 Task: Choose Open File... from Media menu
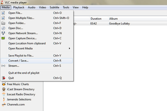pos(37,13)
